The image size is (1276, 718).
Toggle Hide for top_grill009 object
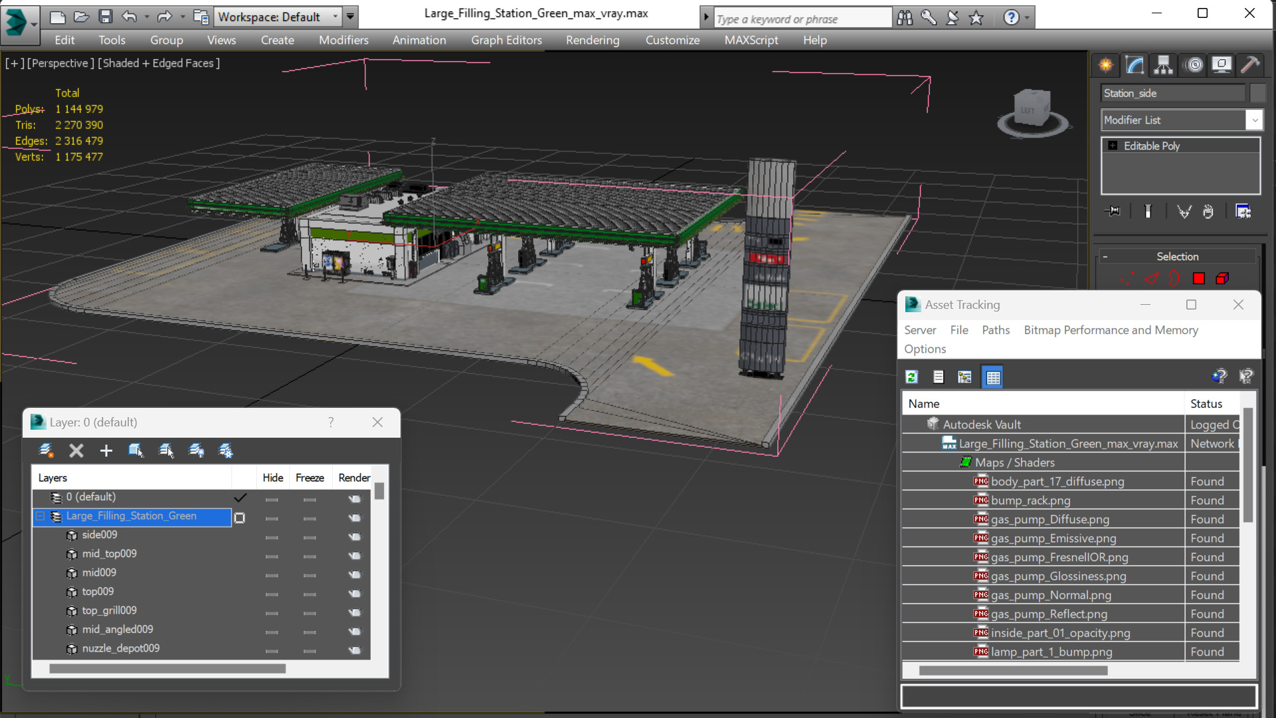click(272, 612)
